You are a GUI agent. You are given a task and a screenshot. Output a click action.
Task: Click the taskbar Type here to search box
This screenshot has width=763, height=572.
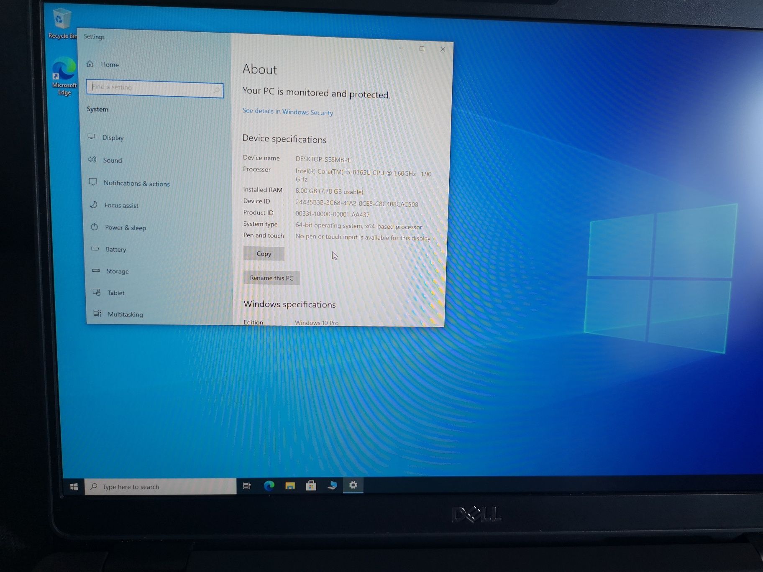click(x=161, y=487)
